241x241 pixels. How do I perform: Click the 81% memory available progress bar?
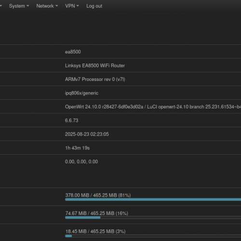pos(153,200)
